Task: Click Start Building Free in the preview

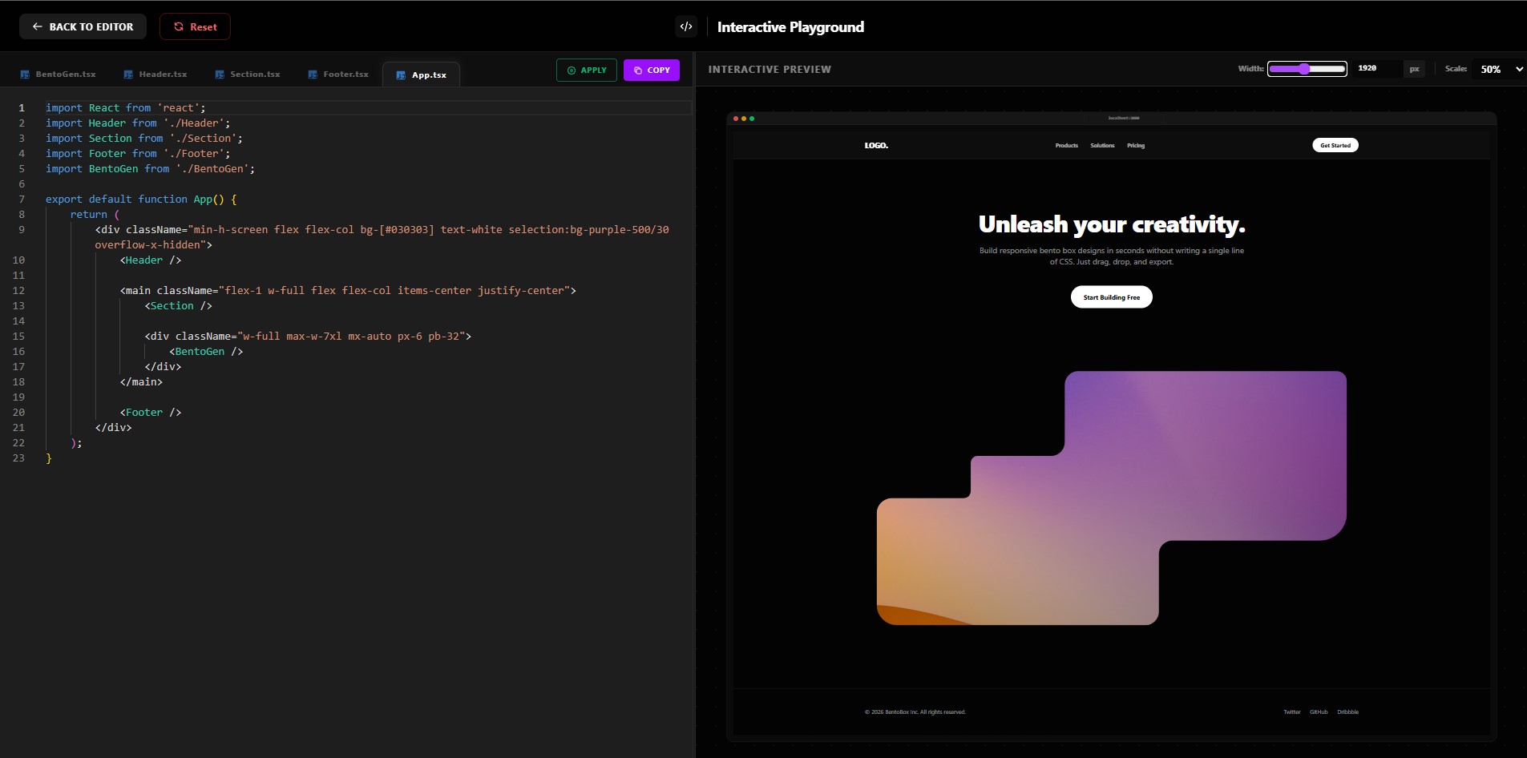Action: [x=1111, y=297]
